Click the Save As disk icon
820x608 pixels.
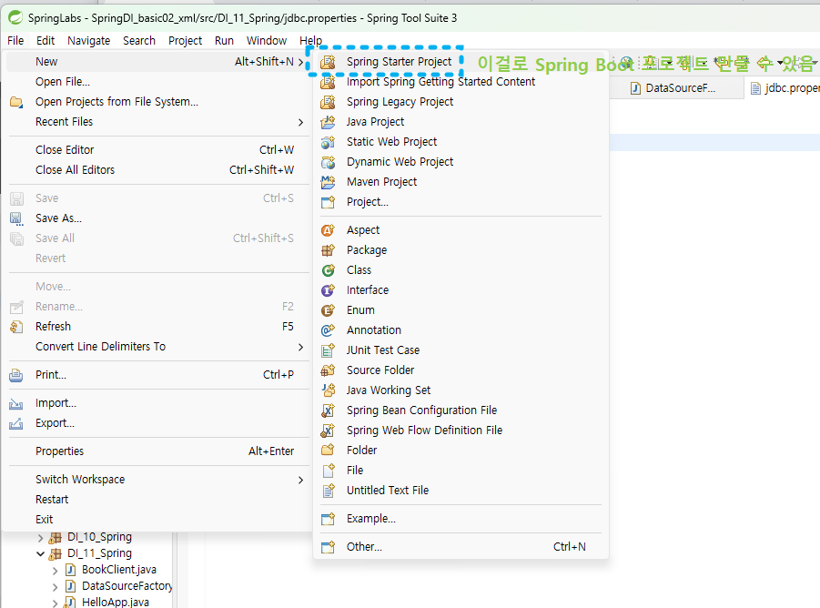click(16, 218)
